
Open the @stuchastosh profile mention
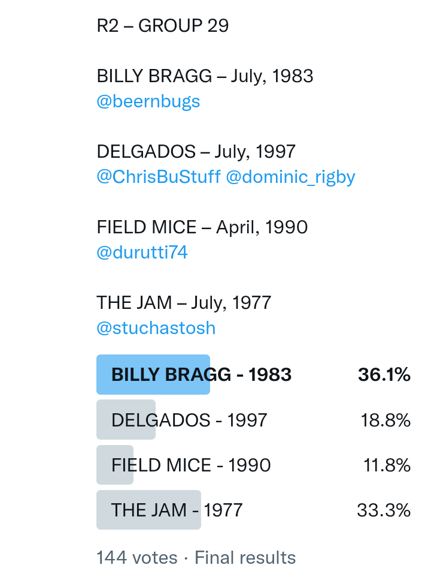[156, 328]
